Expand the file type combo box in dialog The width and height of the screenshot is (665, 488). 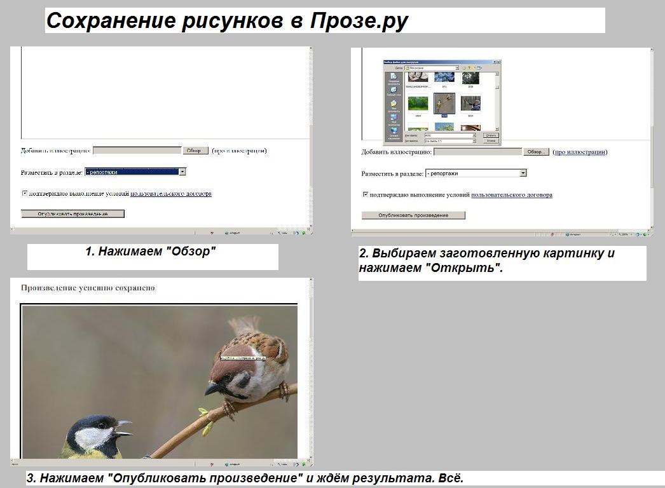pyautogui.click(x=474, y=141)
